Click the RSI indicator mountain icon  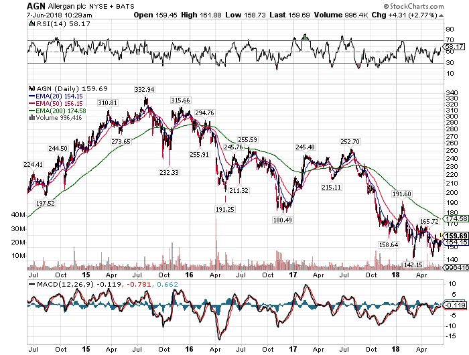pyautogui.click(x=31, y=23)
